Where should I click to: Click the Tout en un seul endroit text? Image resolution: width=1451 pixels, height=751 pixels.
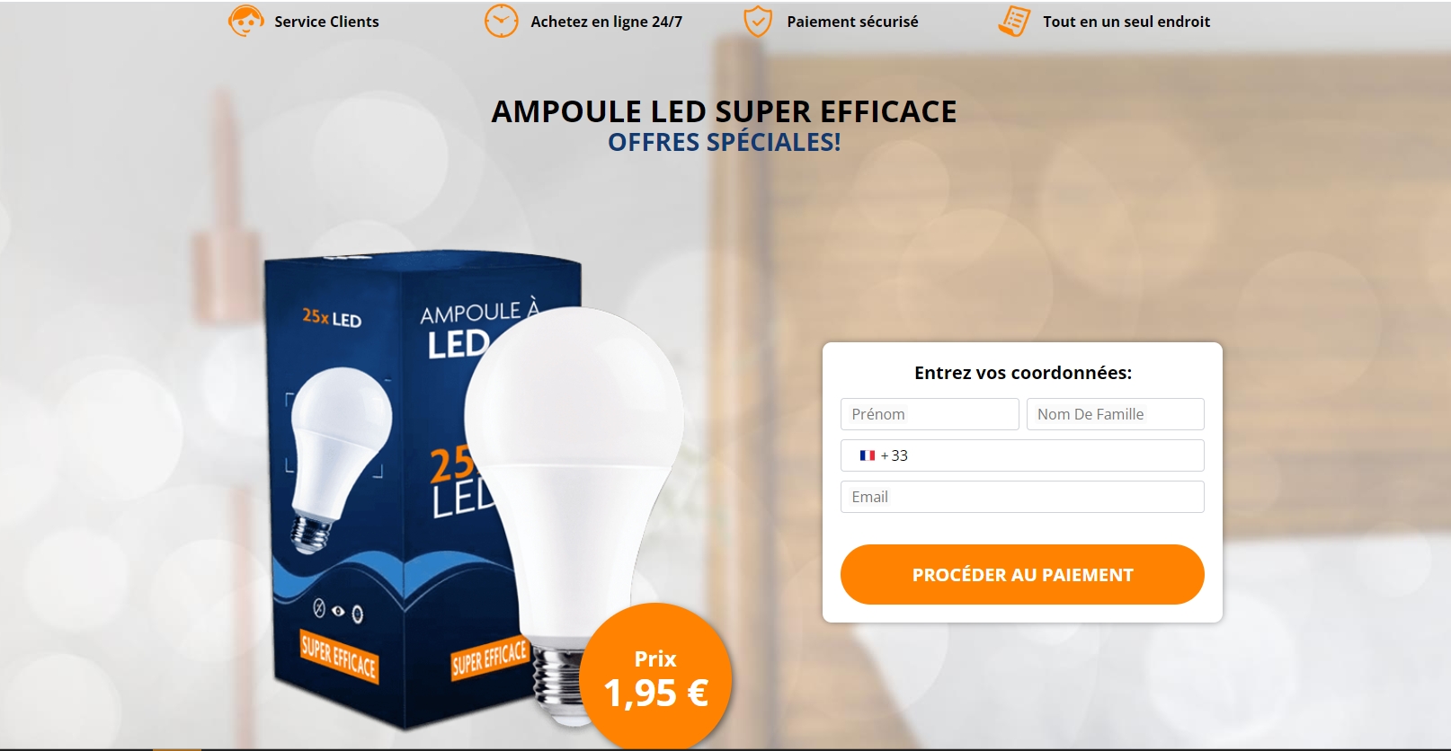click(x=1126, y=22)
